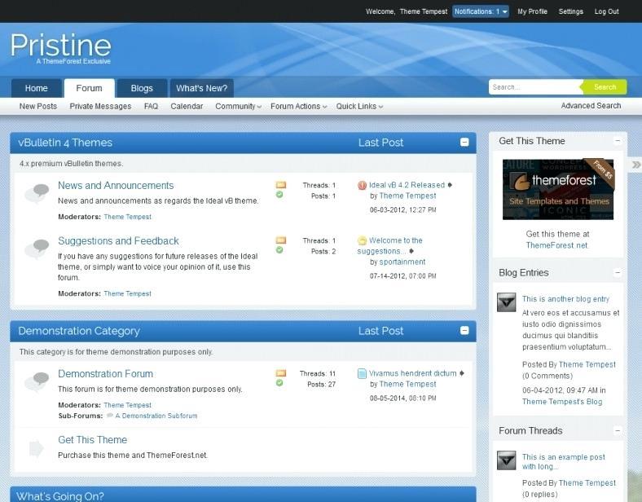The width and height of the screenshot is (642, 502).
Task: Click the arrow icon beside Get This Theme forum
Action: click(x=37, y=447)
